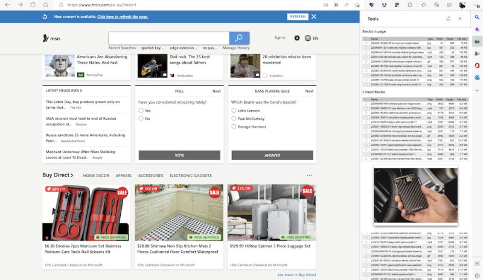Click the Sign in link
Viewport: 483px width, 280px height.
(280, 37)
